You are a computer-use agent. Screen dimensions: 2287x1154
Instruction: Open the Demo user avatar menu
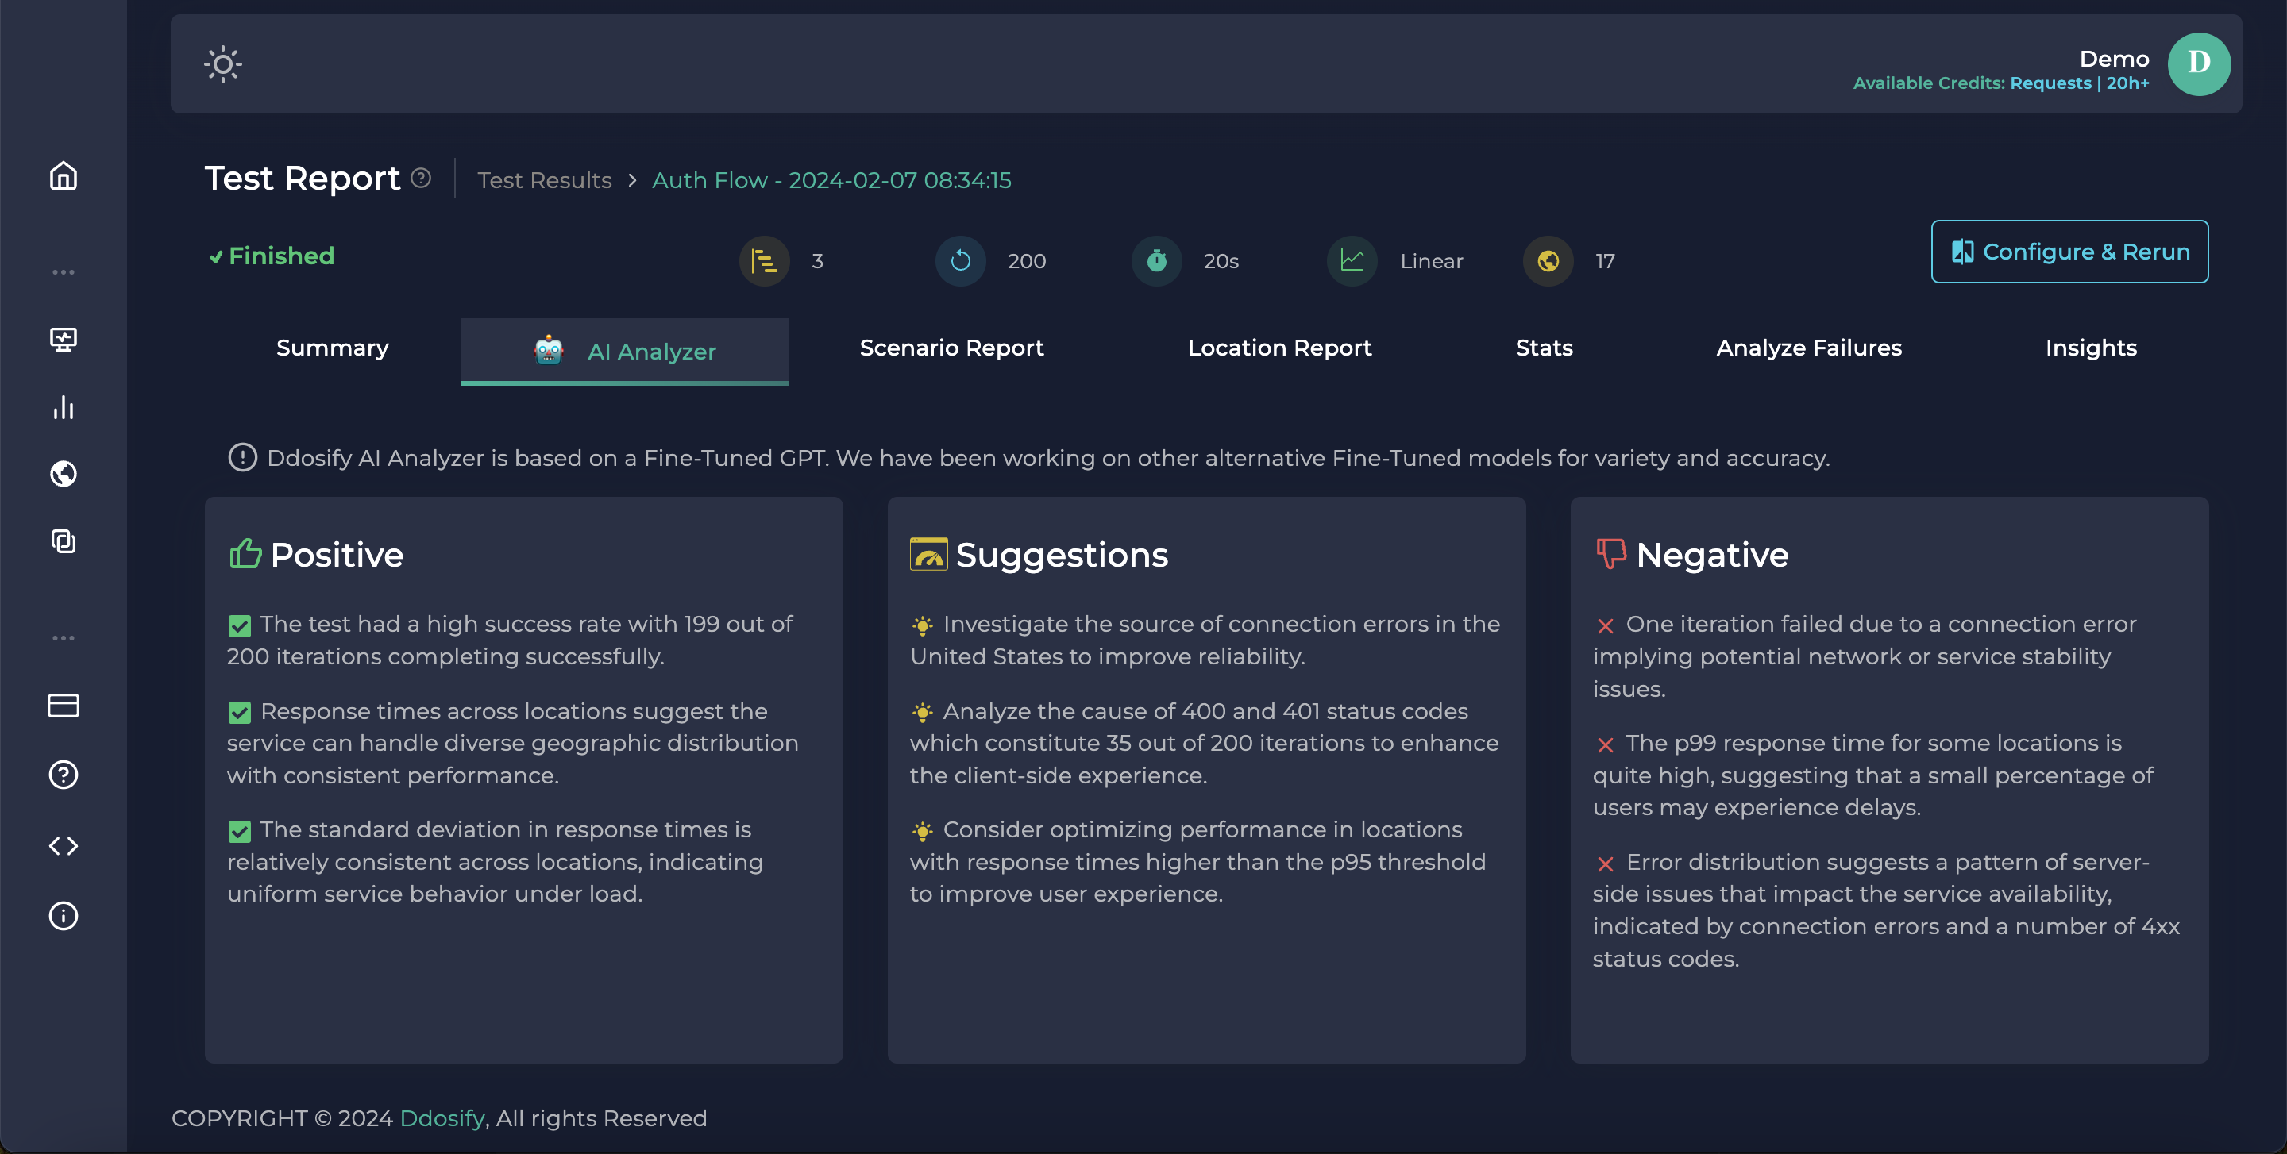[2198, 63]
